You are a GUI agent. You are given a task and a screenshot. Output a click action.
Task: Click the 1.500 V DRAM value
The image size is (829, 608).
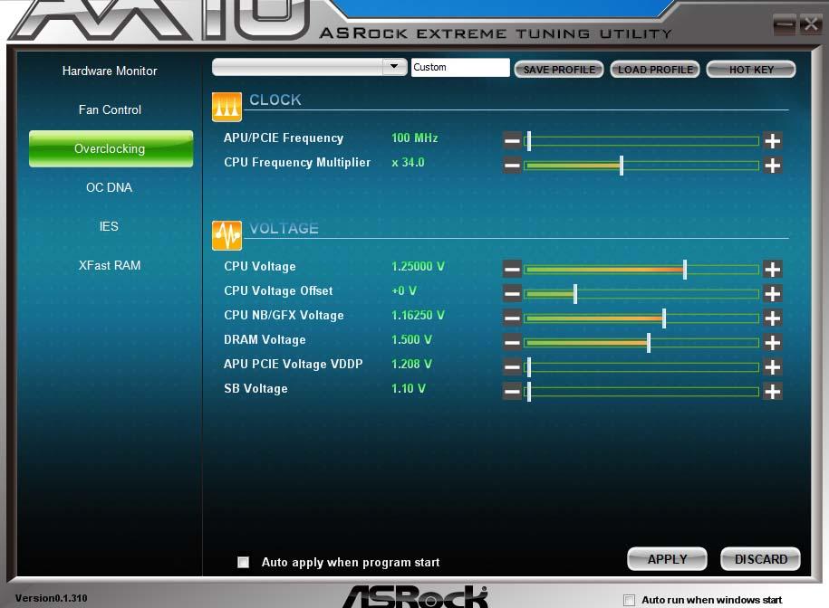(x=411, y=340)
